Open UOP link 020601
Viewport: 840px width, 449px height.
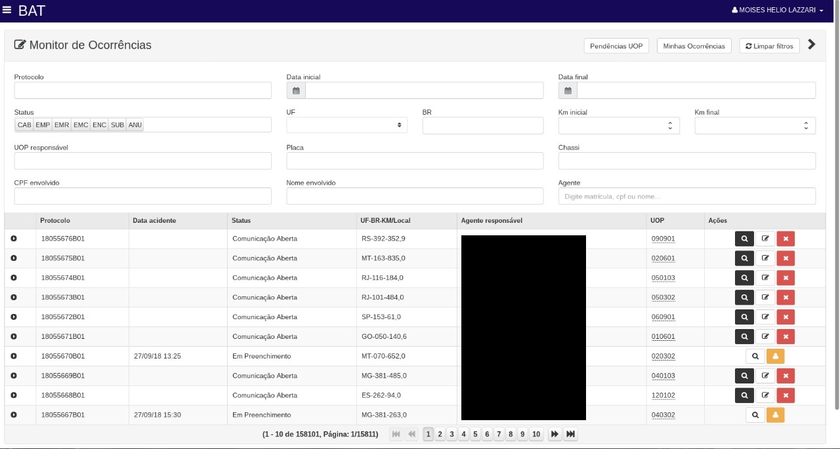pos(663,258)
